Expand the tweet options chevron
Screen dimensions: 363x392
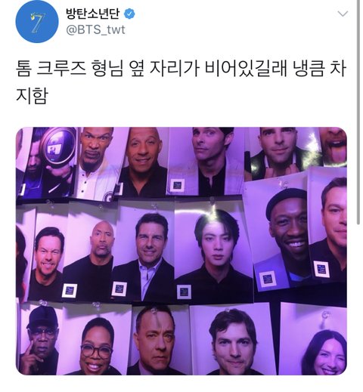click(343, 14)
